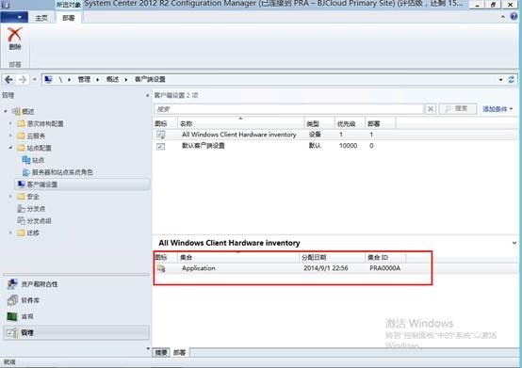This screenshot has height=368, width=522.
Task: Sort by the 名称 column header
Action: click(240, 123)
